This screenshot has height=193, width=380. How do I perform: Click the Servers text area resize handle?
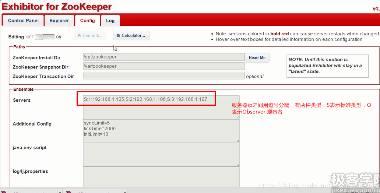238,117
